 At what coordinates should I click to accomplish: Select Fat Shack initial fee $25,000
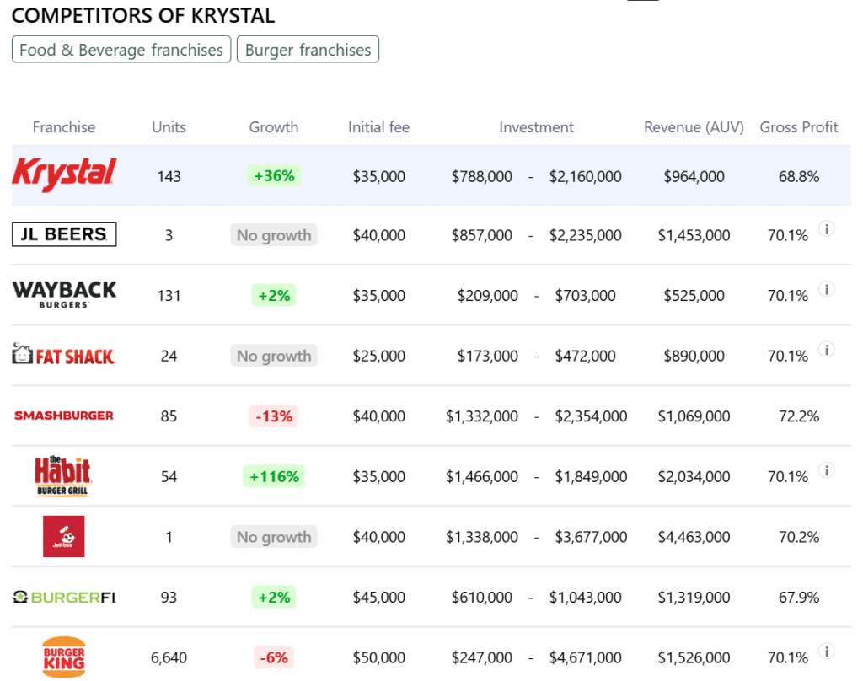pyautogui.click(x=378, y=356)
